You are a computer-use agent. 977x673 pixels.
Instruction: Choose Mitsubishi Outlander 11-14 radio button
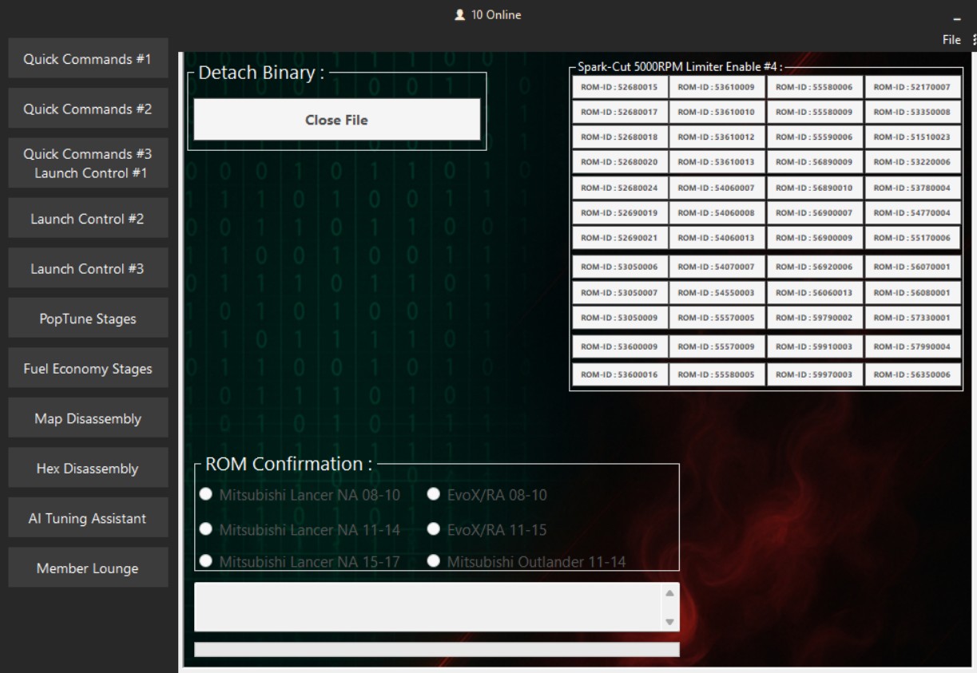tap(434, 560)
